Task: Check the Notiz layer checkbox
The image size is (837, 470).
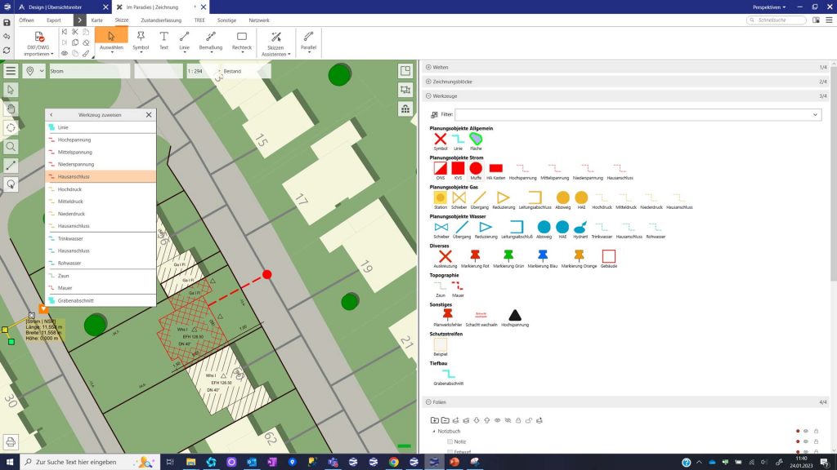Action: (x=450, y=441)
